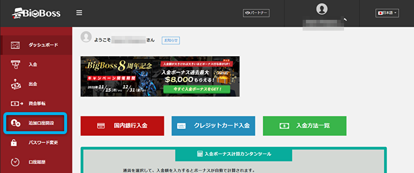Go to 出金 in sidebar
The height and width of the screenshot is (173, 414).
[x=33, y=84]
